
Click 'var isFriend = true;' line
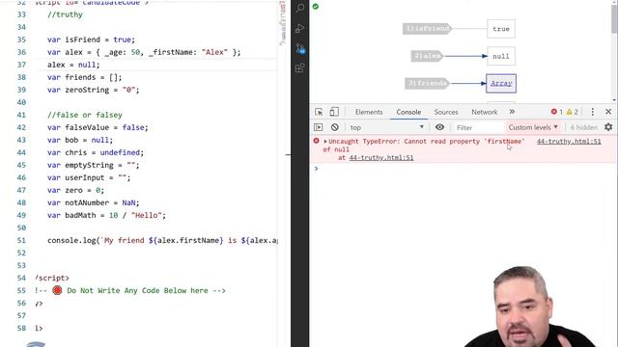coord(91,40)
